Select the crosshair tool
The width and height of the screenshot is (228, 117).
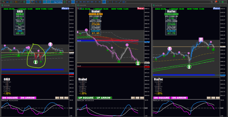click(x=108, y=2)
